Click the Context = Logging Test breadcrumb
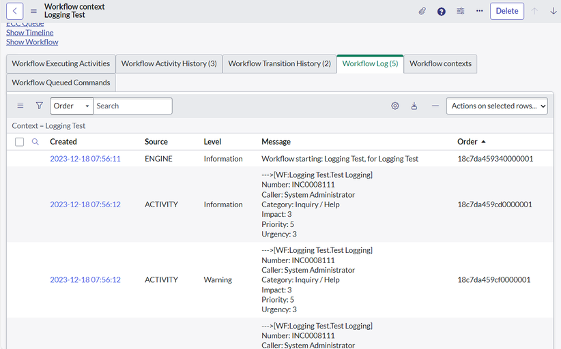The height and width of the screenshot is (349, 561). click(x=48, y=125)
